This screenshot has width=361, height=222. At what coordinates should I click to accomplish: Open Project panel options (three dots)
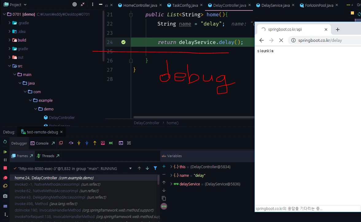[93, 4]
